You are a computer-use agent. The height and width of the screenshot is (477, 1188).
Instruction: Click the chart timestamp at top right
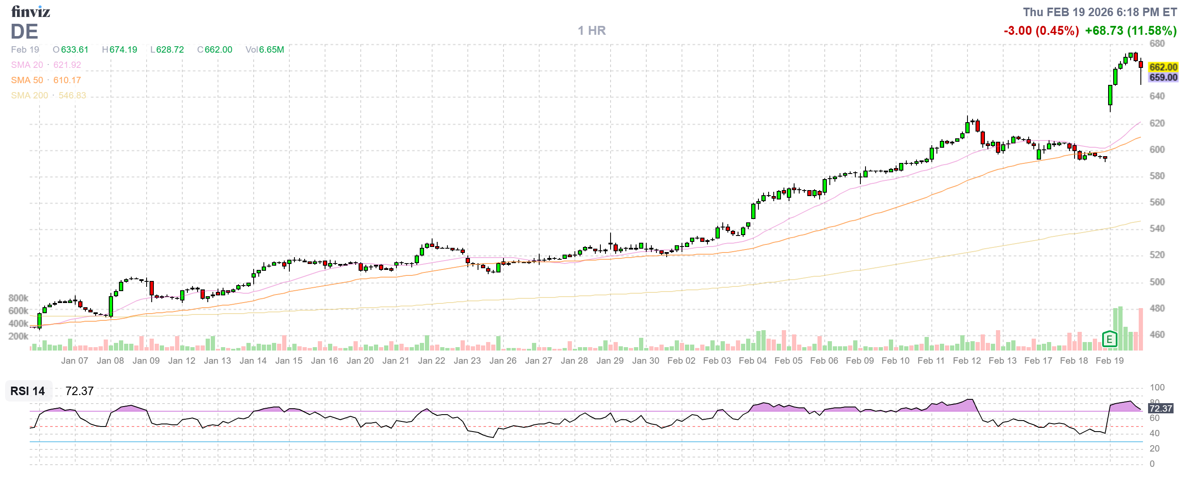[1100, 12]
